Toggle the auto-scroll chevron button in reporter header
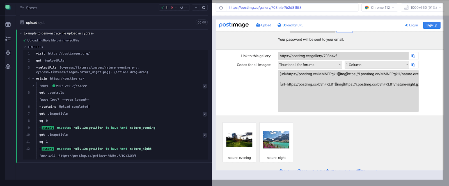The width and height of the screenshot is (449, 186). 196,8
